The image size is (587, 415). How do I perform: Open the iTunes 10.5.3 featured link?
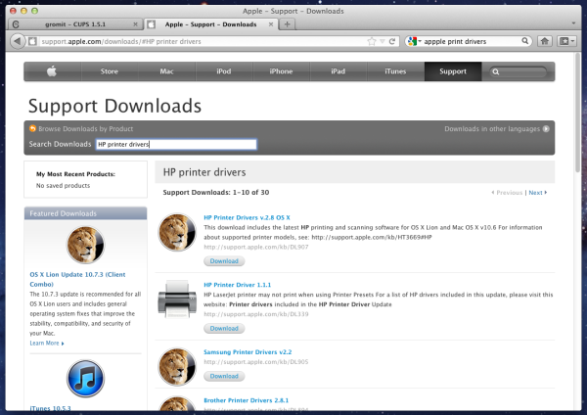click(x=50, y=408)
